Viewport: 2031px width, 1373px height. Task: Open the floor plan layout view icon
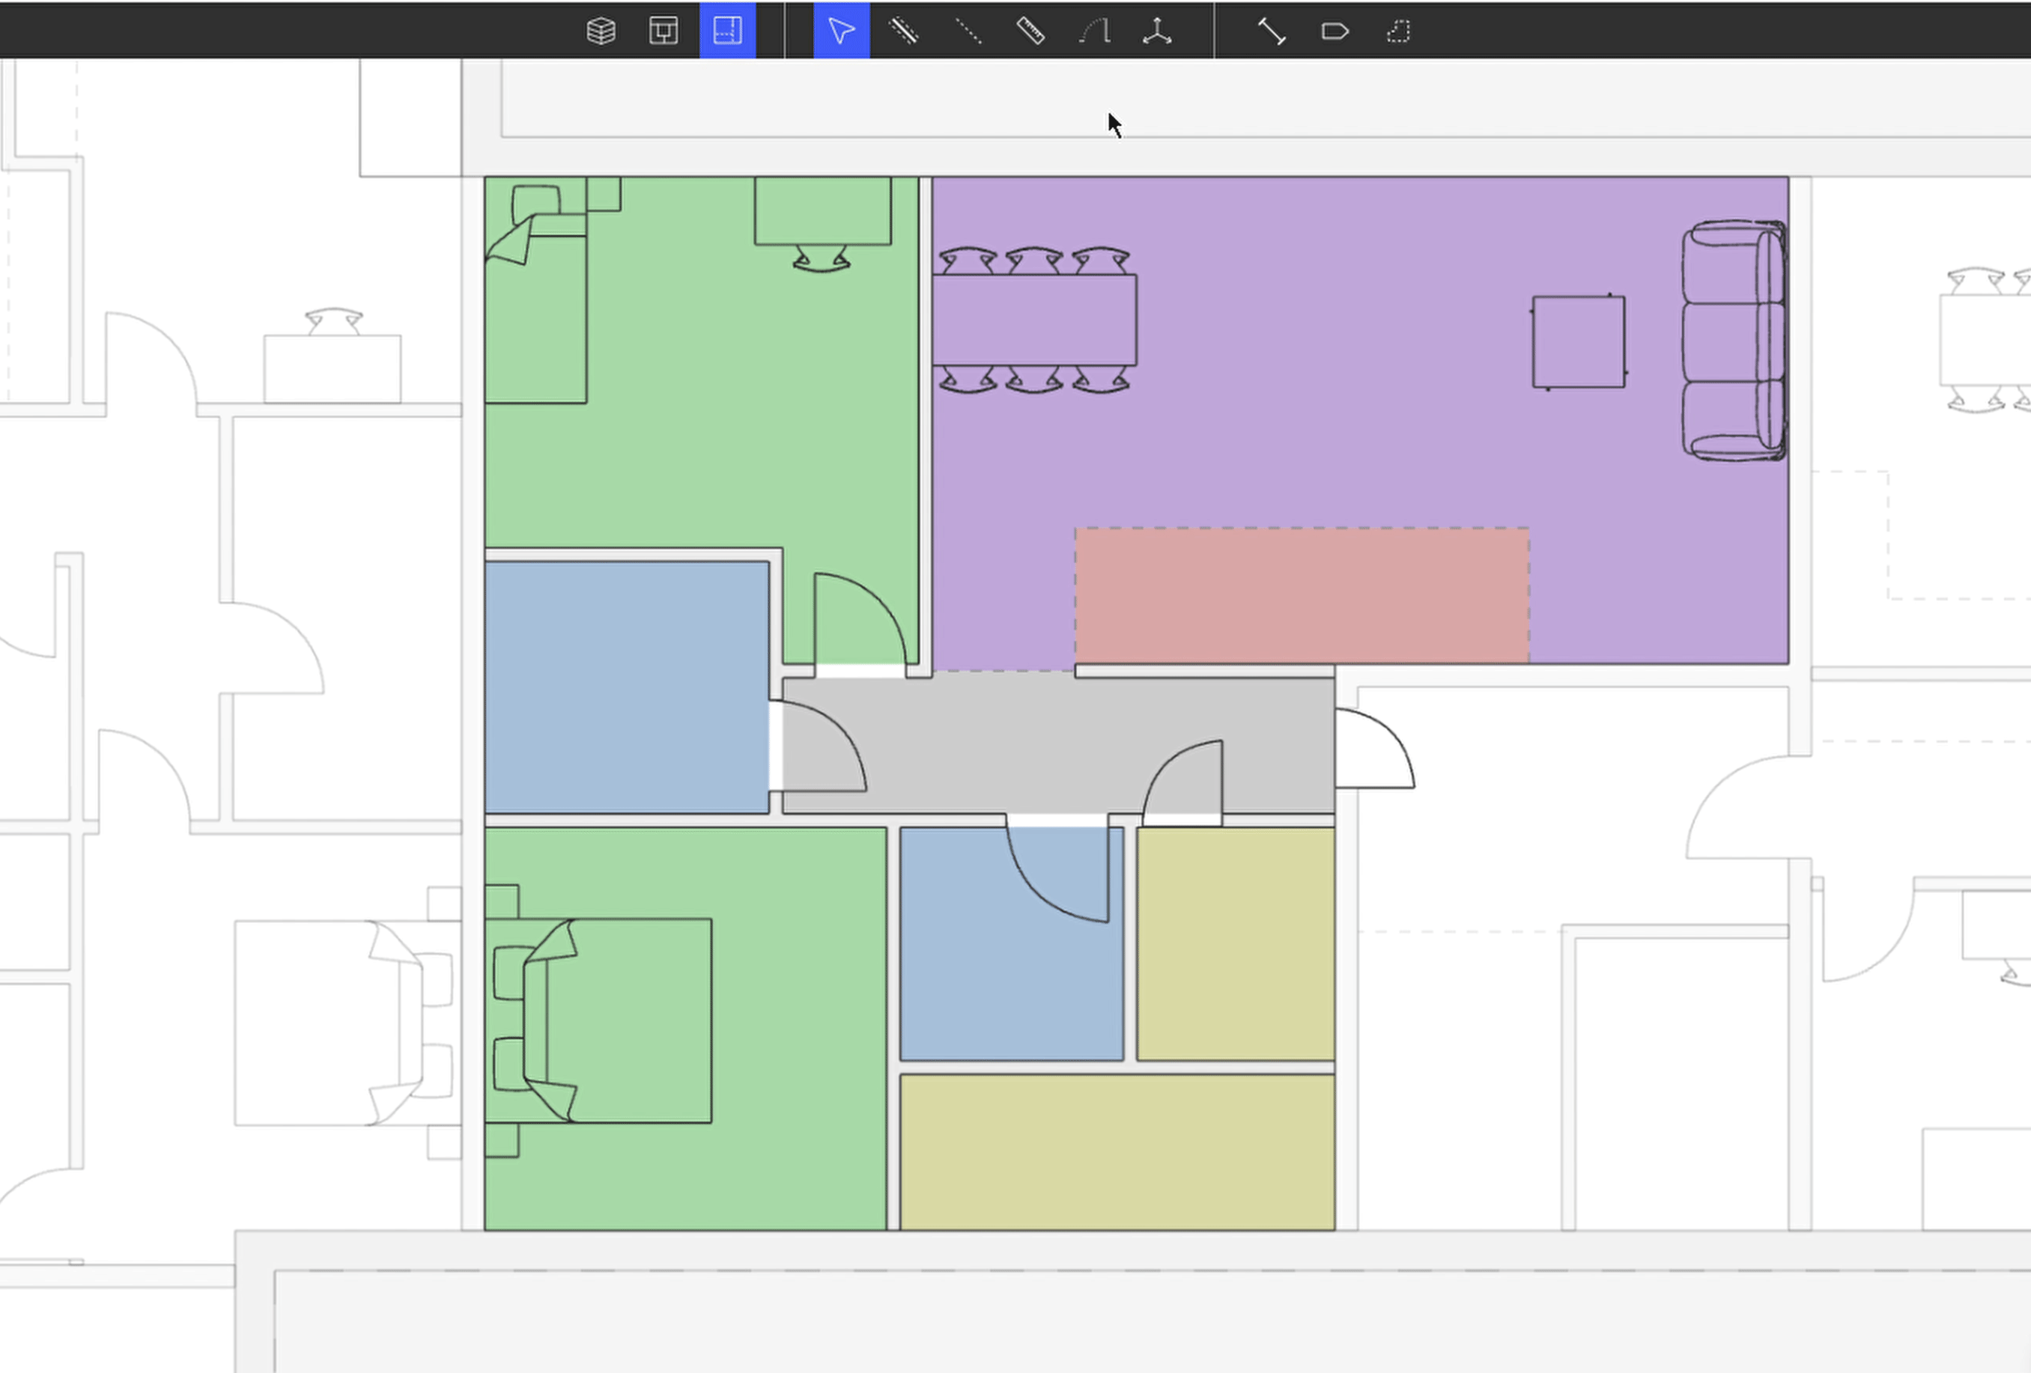tap(664, 31)
